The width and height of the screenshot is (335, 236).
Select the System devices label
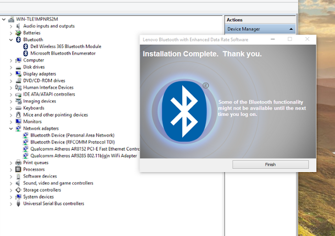38,197
